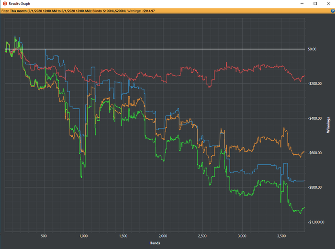335x249 pixels.
Task: Click the 500 hands axis label
Action: [44, 236]
